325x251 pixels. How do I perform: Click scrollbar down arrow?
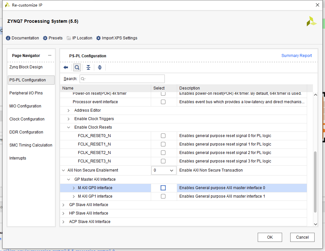(x=316, y=224)
